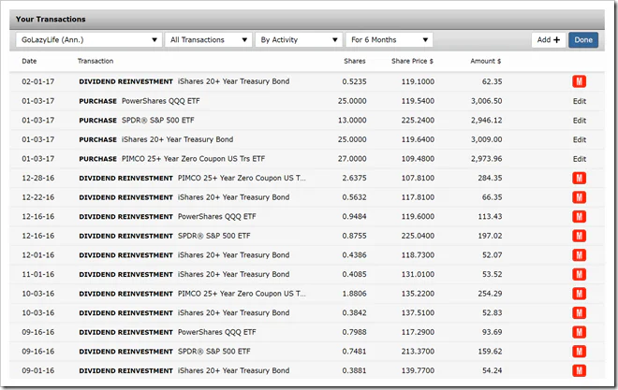Screen dimensions: 618x390
Task: Click the Shares column header
Action: tap(355, 61)
